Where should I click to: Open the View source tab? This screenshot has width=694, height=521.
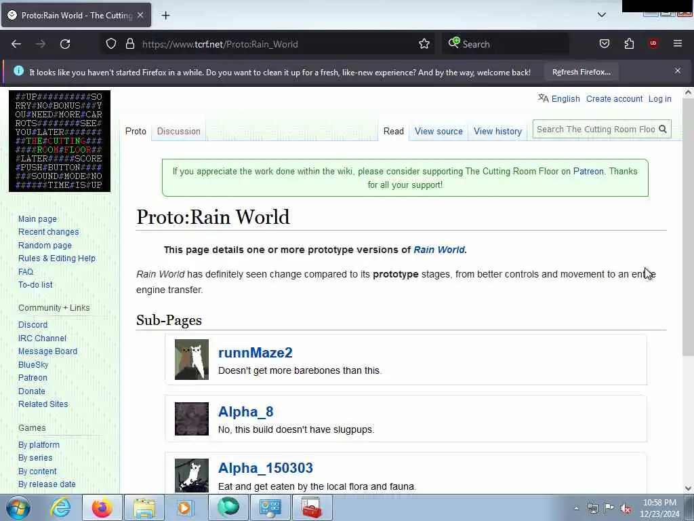pyautogui.click(x=438, y=131)
